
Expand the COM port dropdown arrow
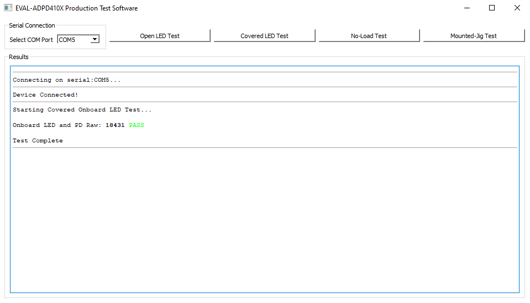pyautogui.click(x=95, y=39)
